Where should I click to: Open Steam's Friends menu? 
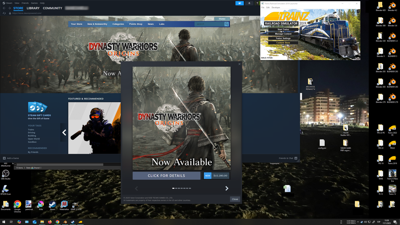click(25, 3)
